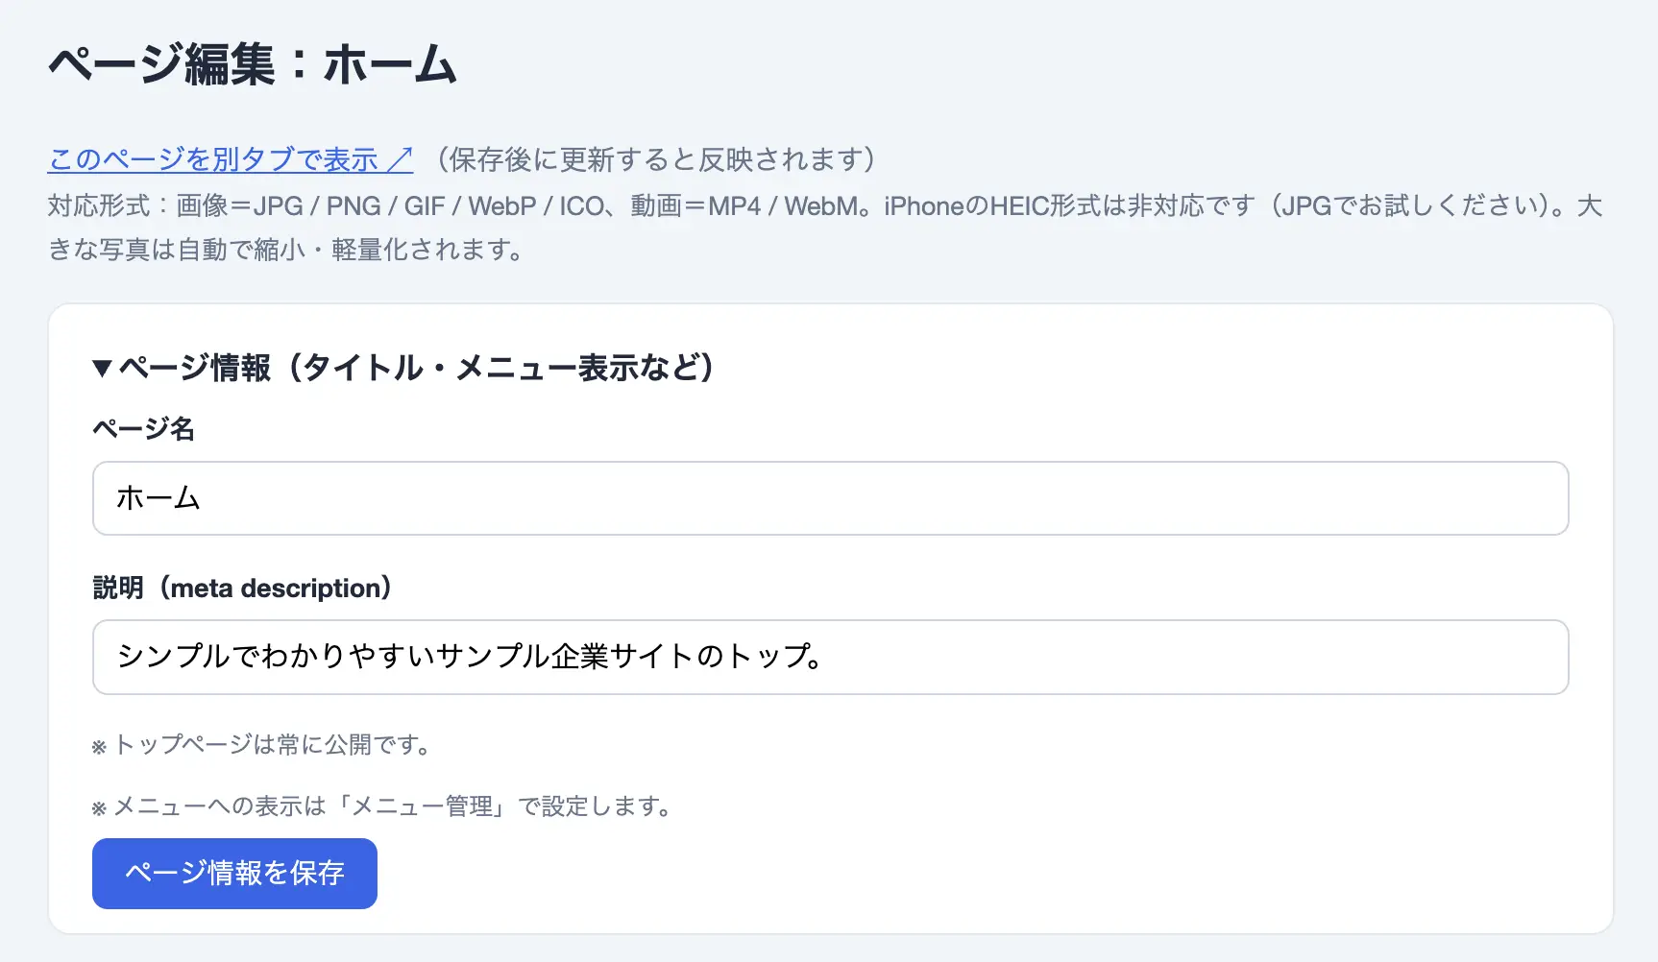Click the （保存後に更新すると反映されます） hint text
The image size is (1658, 962).
(x=656, y=158)
